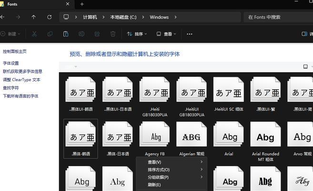Open the organize dropdown arrow above font list
313x191 pixels.
[76, 66]
